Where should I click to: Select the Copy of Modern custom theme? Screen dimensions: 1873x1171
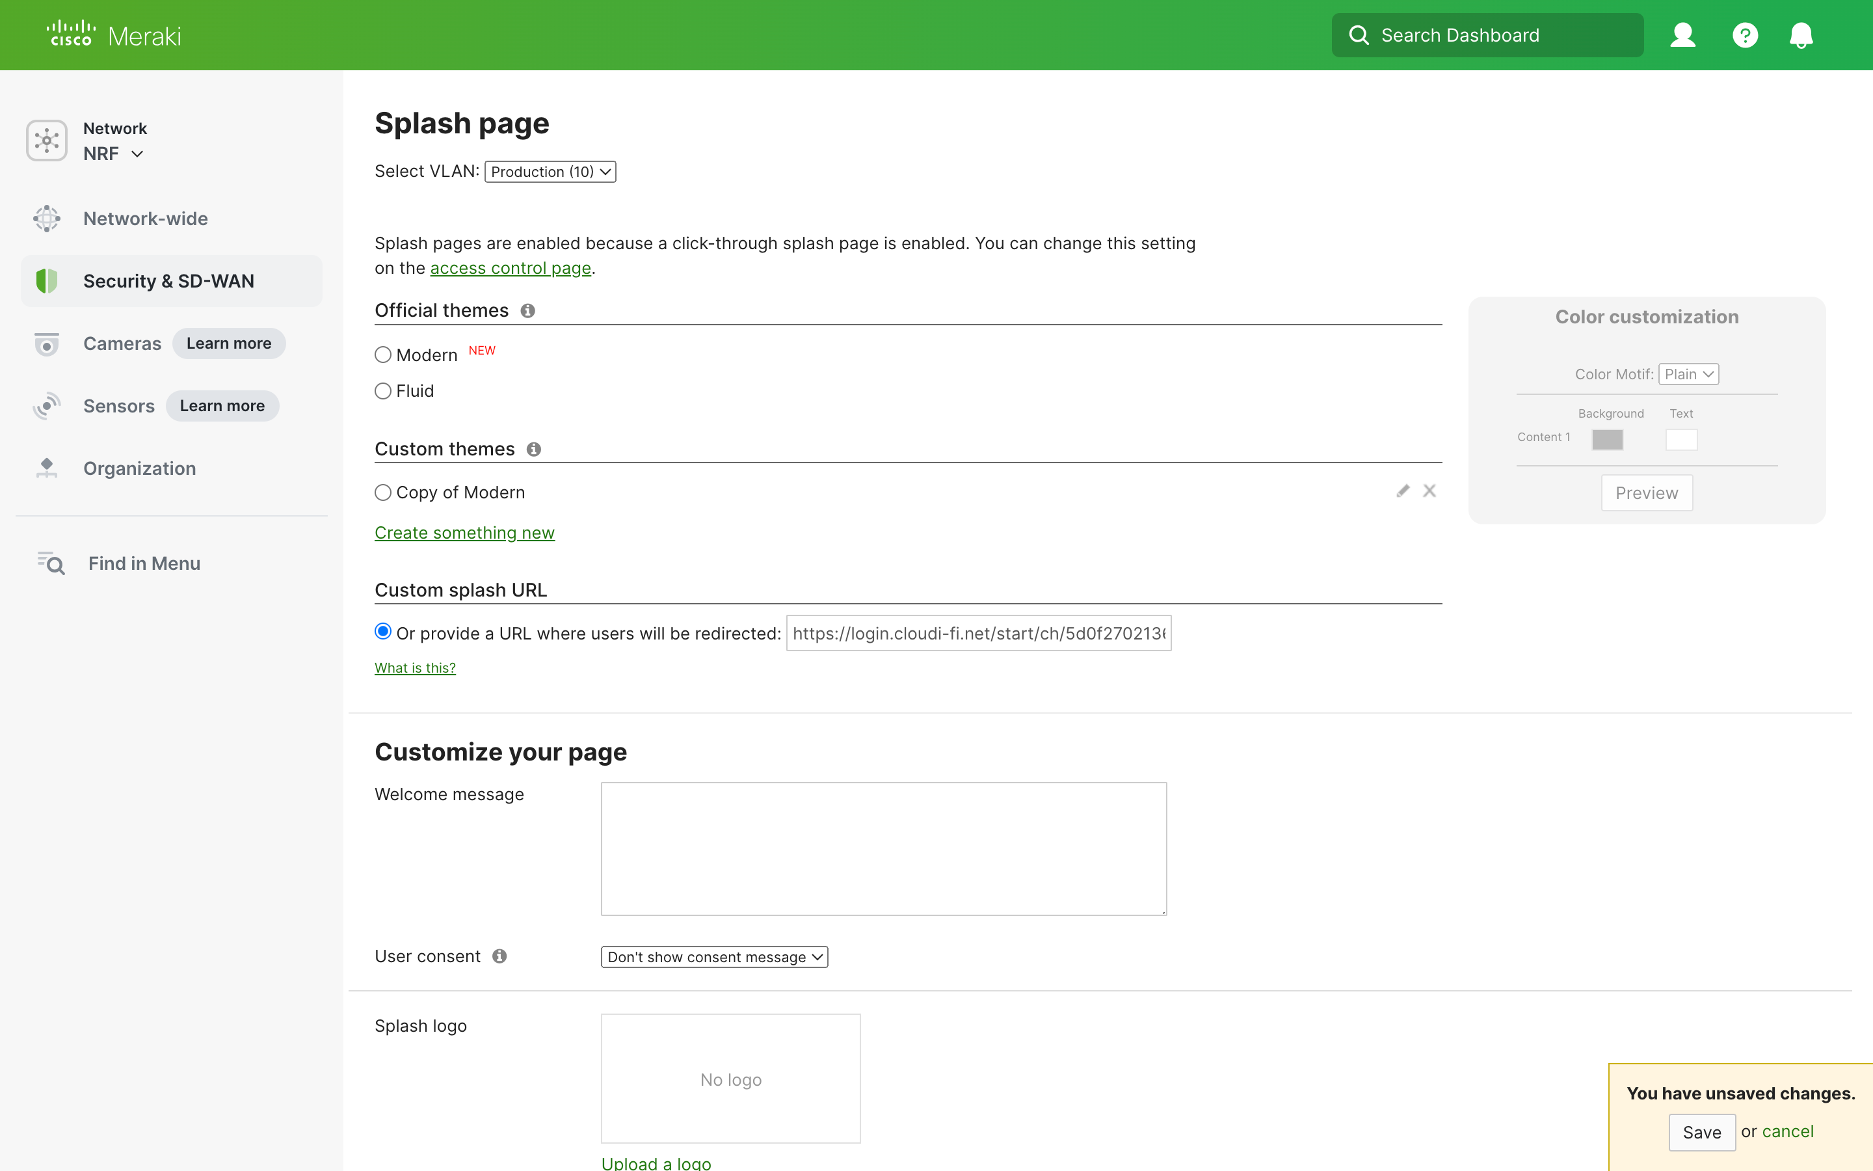(x=383, y=492)
